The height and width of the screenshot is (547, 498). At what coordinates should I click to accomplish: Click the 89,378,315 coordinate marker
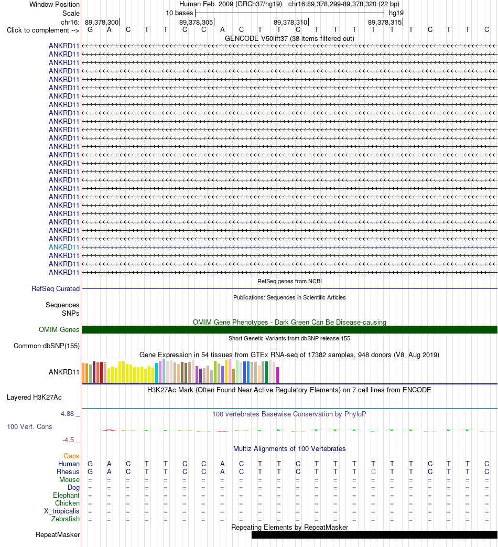[x=385, y=22]
